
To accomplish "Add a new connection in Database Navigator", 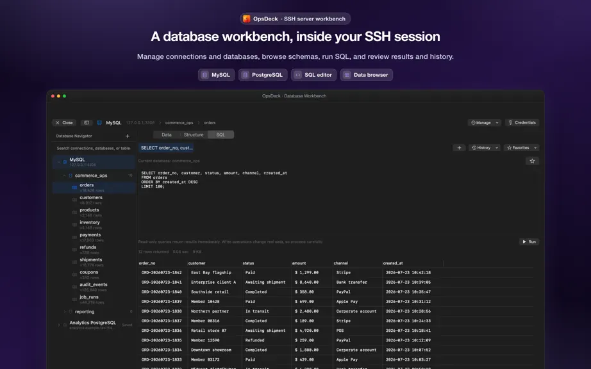I will (x=128, y=136).
